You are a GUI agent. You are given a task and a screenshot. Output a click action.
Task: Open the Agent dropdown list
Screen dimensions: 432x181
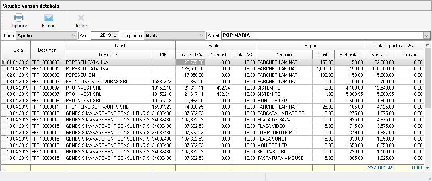pyautogui.click(x=426, y=35)
